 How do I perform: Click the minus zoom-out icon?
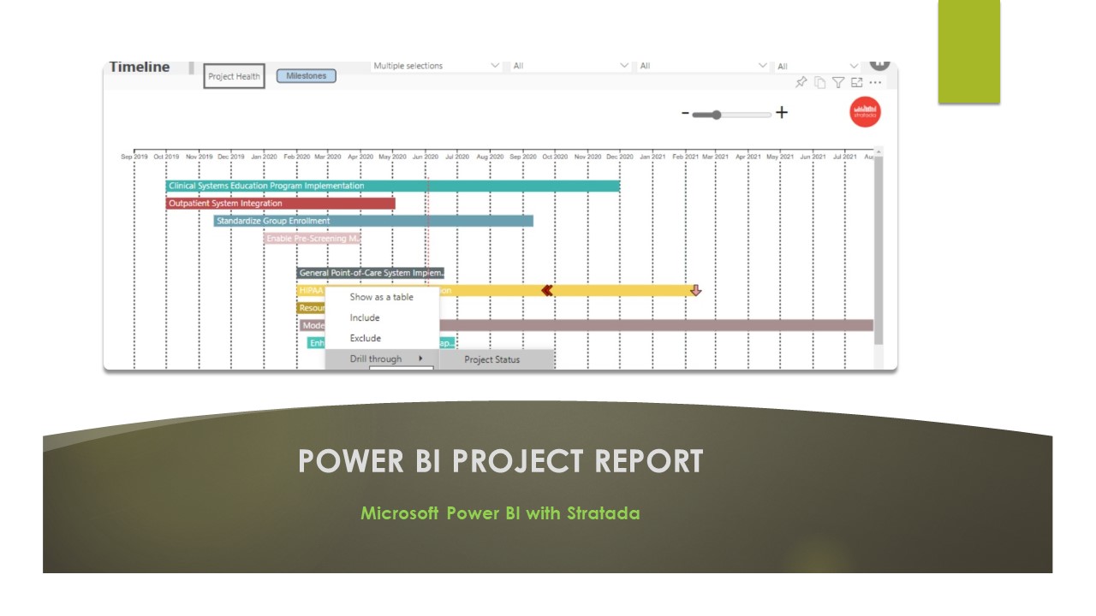tap(685, 114)
